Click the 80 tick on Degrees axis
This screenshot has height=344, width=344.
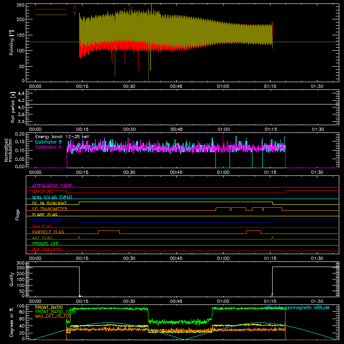(x=22, y=312)
